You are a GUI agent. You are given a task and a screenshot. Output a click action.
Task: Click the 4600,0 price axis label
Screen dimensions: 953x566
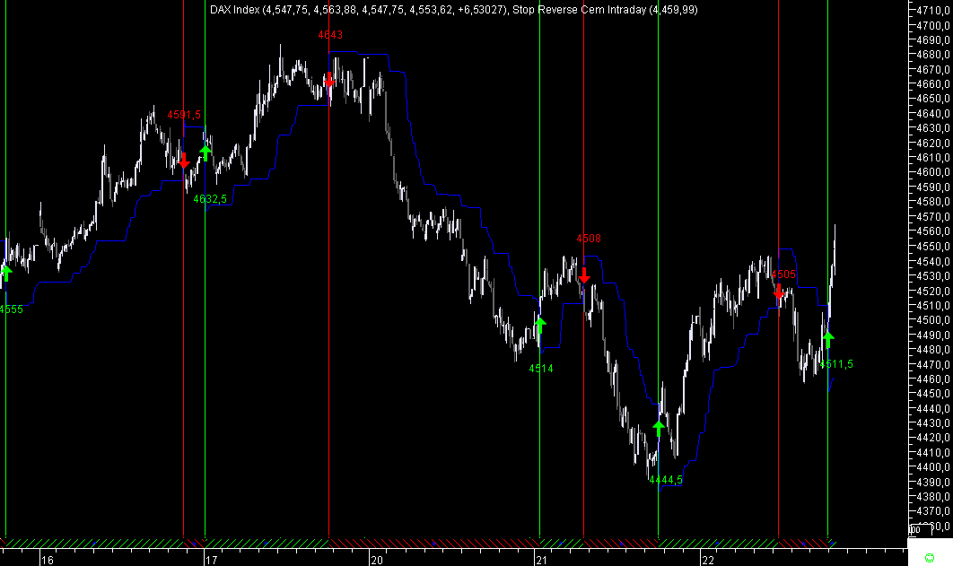pos(933,172)
